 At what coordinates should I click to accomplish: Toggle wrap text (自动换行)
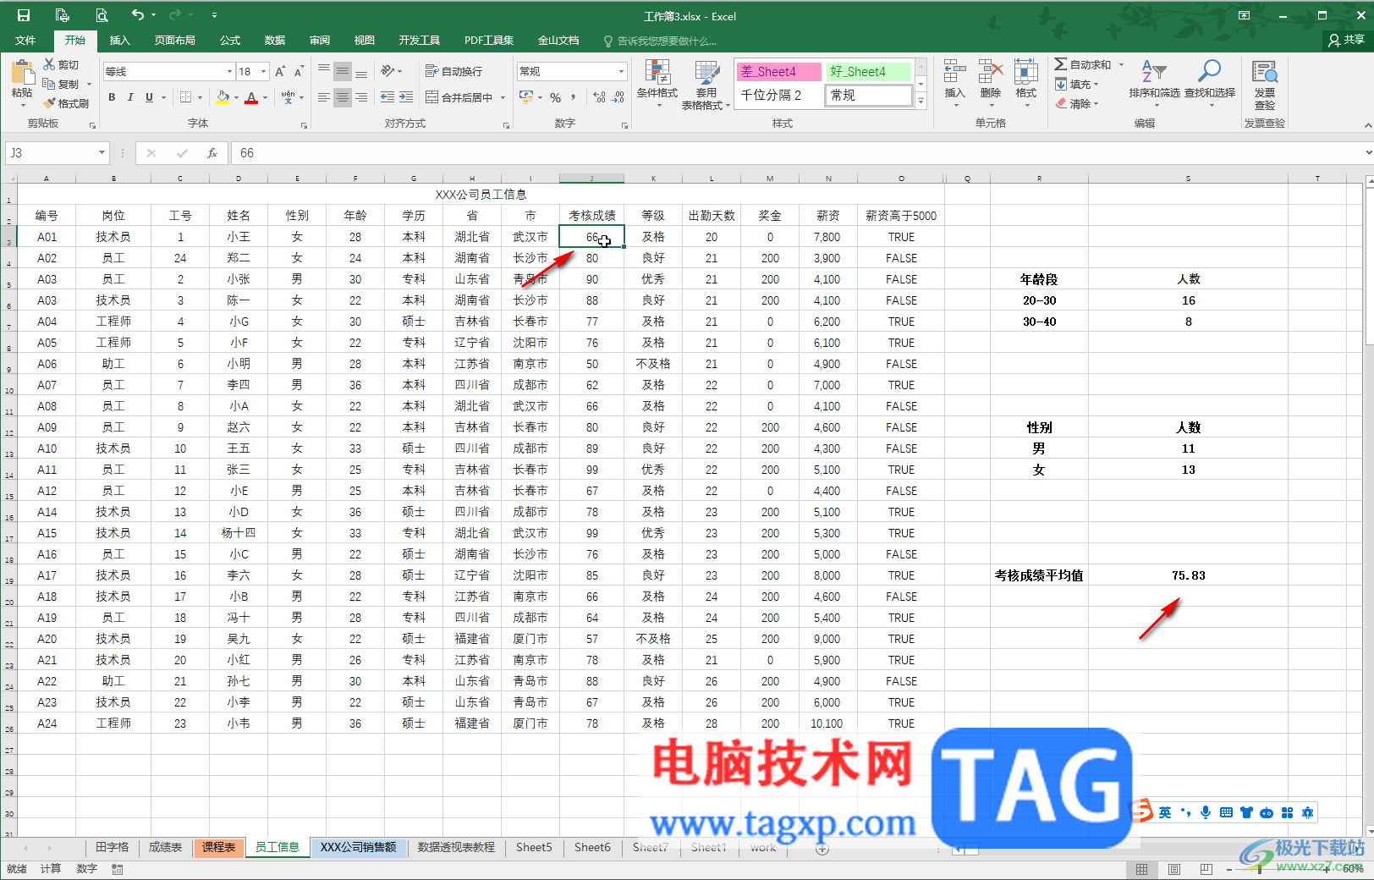(453, 71)
